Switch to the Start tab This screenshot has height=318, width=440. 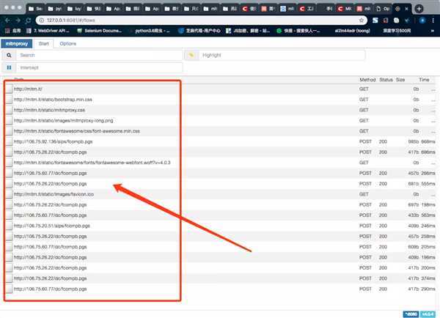(x=44, y=43)
